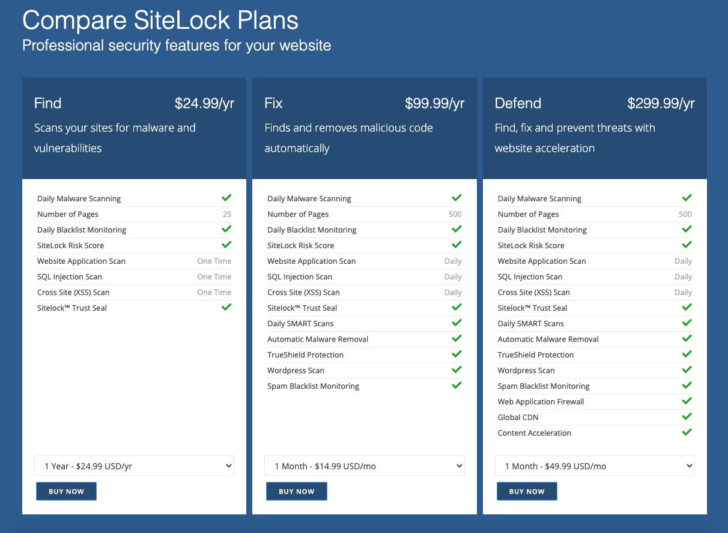728x533 pixels.
Task: Click Daily Malware Scanning checkmark in Find plan
Action: (226, 198)
